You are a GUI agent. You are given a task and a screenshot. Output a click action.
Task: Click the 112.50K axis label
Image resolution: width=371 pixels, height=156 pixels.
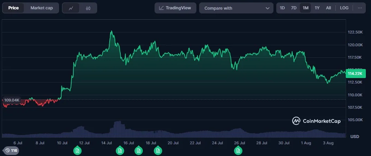355,82
